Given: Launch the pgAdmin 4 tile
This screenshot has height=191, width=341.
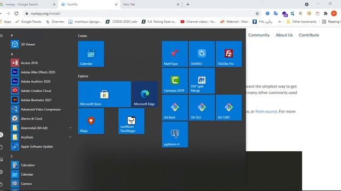Looking at the screenshot, I should coord(175,134).
